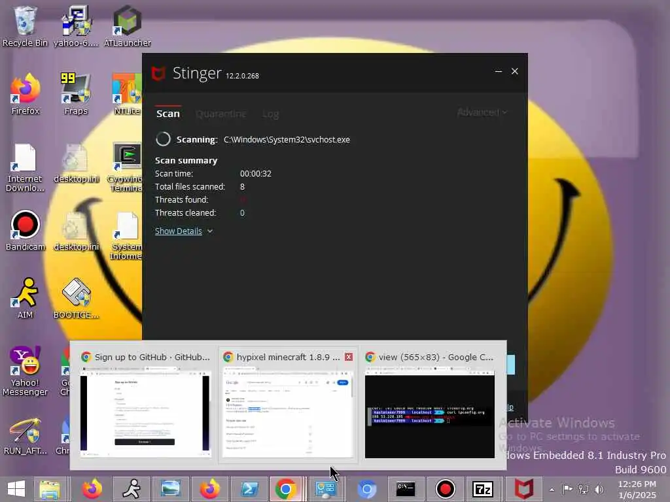Select the view (565×83) Chrome preview thumbnail
The height and width of the screenshot is (502, 670).
(429, 405)
